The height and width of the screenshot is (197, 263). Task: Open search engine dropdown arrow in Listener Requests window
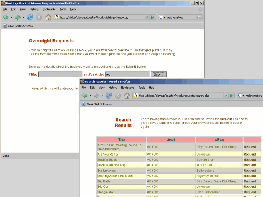pos(164,17)
